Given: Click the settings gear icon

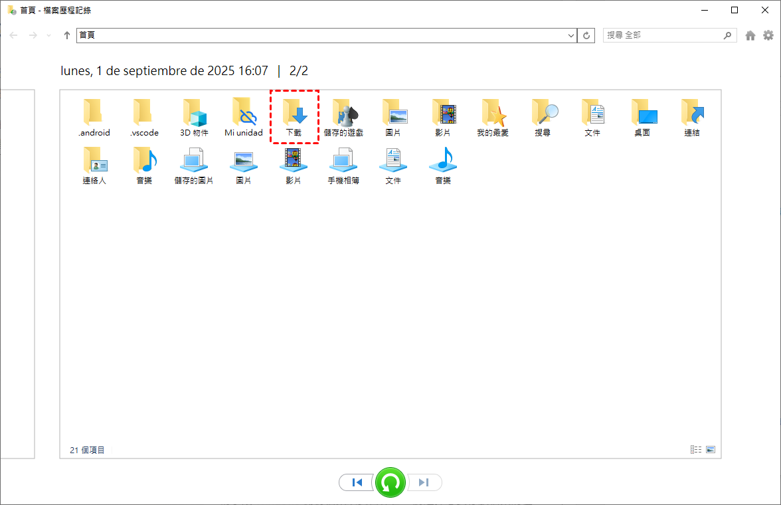Looking at the screenshot, I should coord(768,35).
